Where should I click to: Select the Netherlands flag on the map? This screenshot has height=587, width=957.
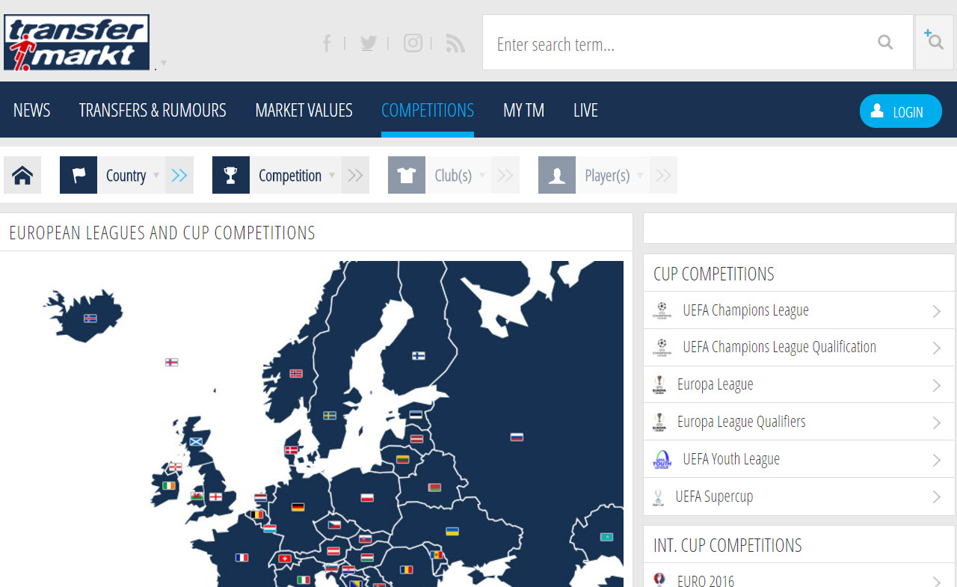pos(261,497)
